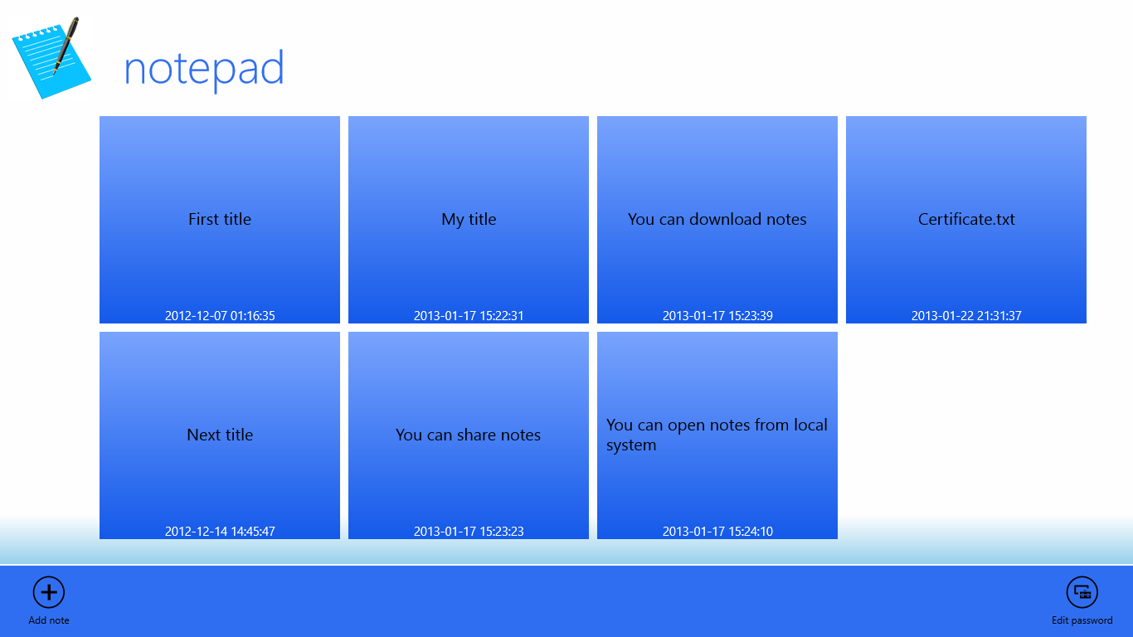Click the 'Edit password' label
1133x637 pixels.
[1082, 620]
